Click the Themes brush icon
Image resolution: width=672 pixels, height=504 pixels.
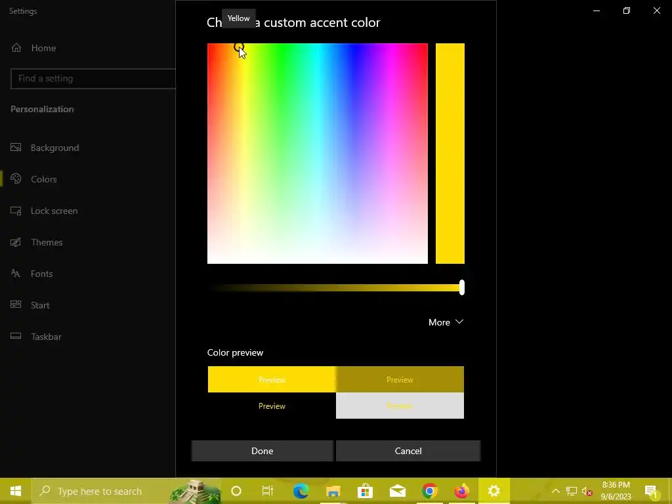click(x=16, y=242)
